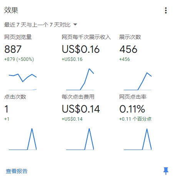This screenshot has height=180, width=175.
Task: Select the 网页浏览量 metric label
Action: [18, 37]
